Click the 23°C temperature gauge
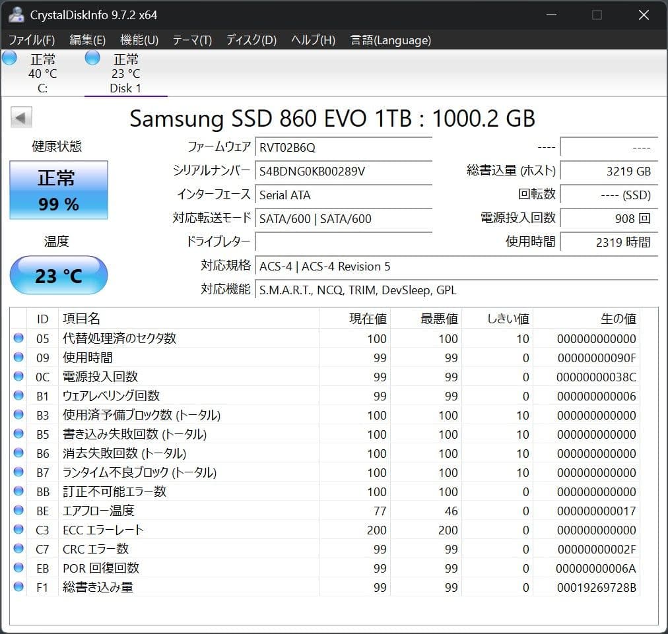This screenshot has height=634, width=668. [x=58, y=275]
